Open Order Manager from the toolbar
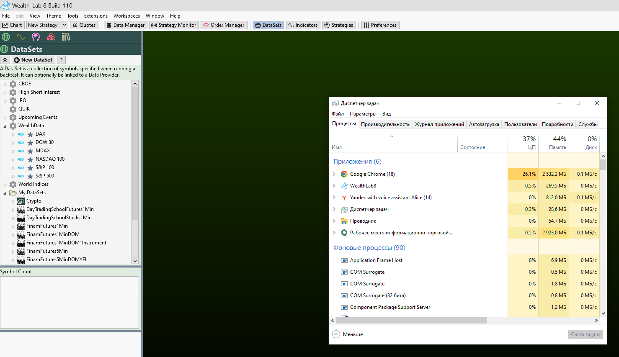This screenshot has height=357, width=619. [x=224, y=25]
